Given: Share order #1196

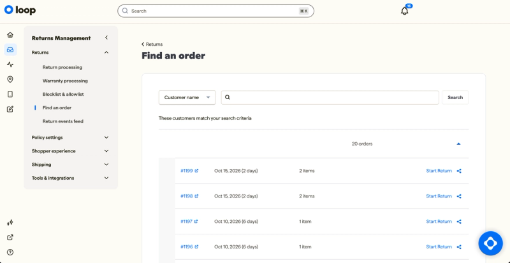Looking at the screenshot, I should [x=459, y=246].
